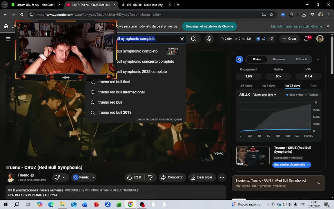Open the Chrome three-dot menu
334x209 pixels.
329,15
